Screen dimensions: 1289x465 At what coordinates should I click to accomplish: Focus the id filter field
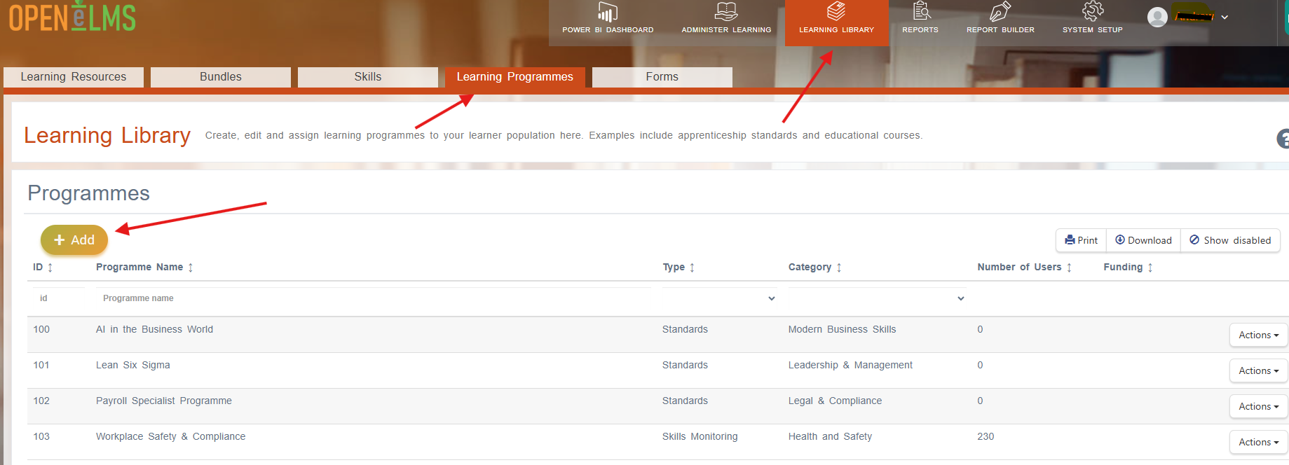(58, 298)
